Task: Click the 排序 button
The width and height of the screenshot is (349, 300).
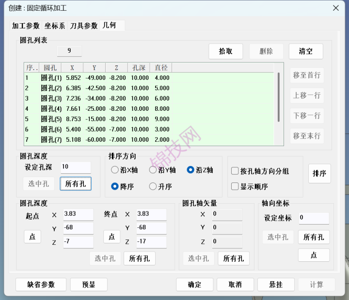Action: (319, 174)
